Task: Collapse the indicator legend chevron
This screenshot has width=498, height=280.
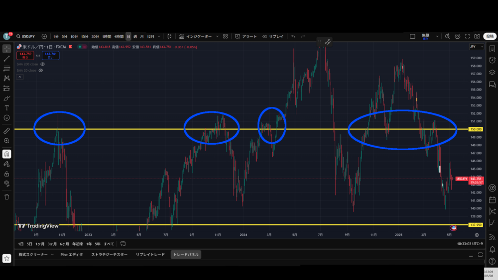Action: 20,77
